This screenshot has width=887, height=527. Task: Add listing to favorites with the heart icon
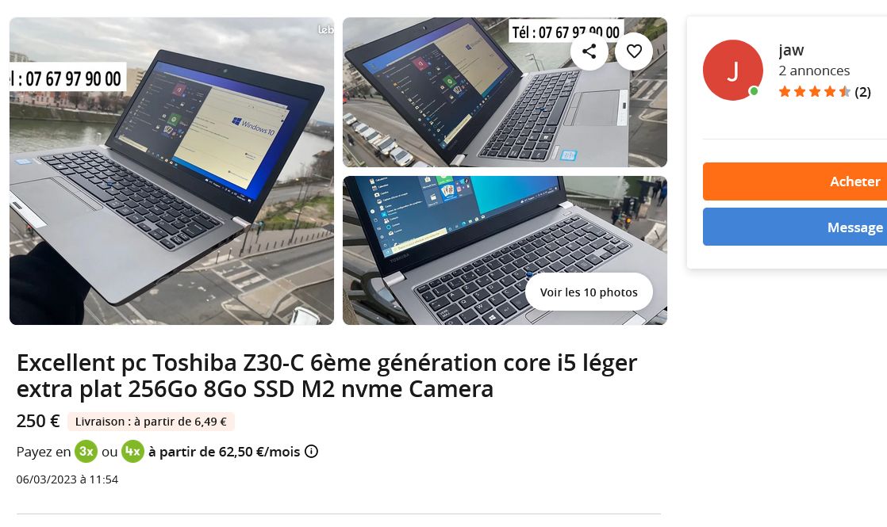coord(634,52)
